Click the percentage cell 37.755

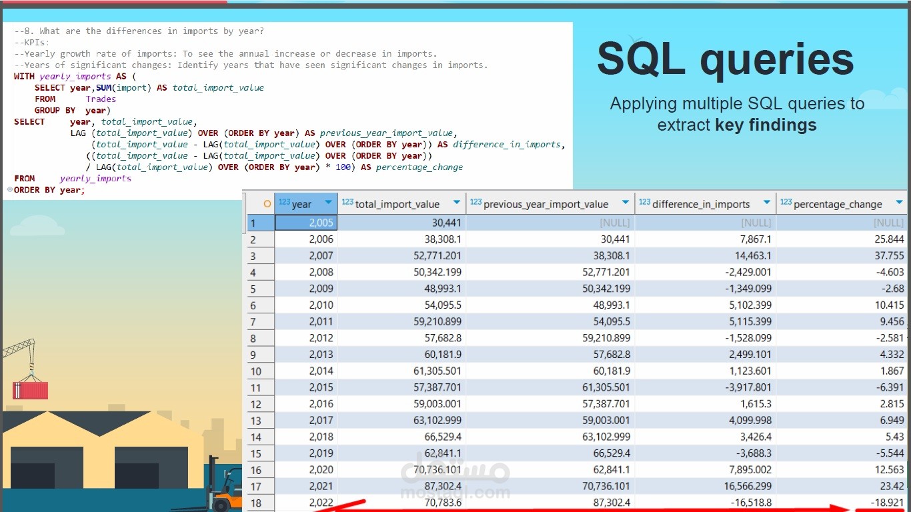coord(842,255)
